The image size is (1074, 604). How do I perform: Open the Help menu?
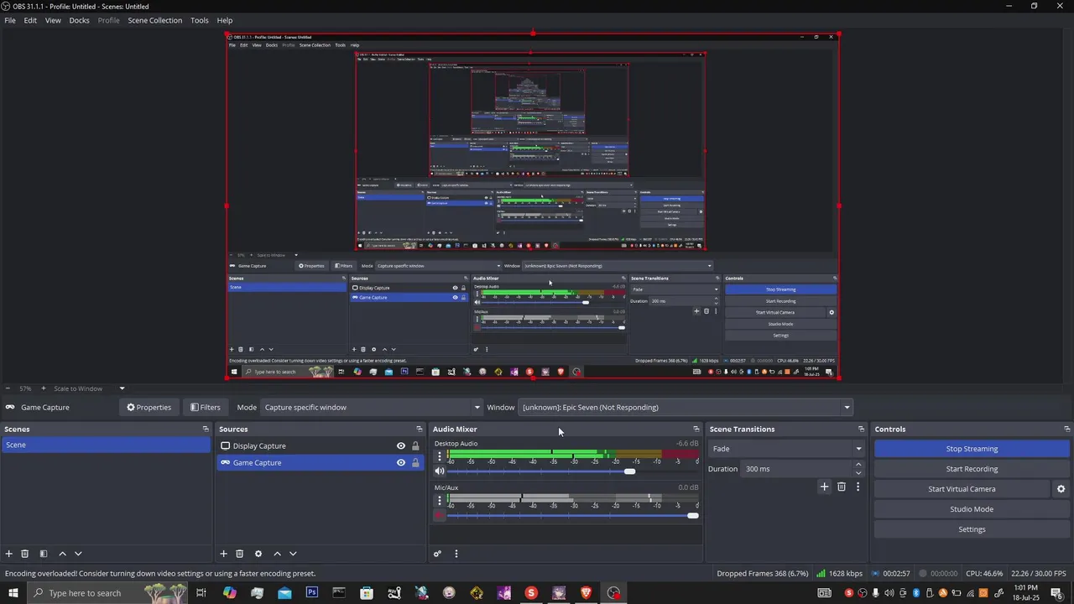225,20
